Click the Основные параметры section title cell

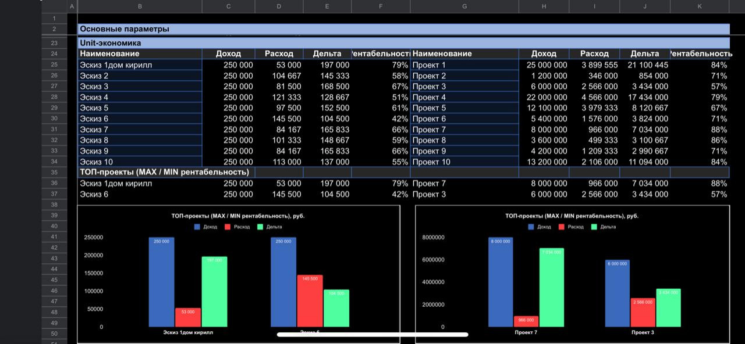(125, 29)
